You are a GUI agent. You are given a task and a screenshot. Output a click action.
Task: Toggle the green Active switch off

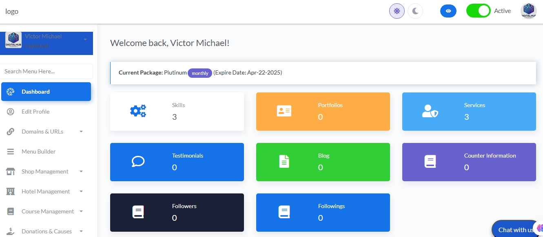click(x=478, y=11)
